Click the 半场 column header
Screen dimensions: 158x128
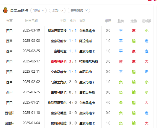[108, 21]
